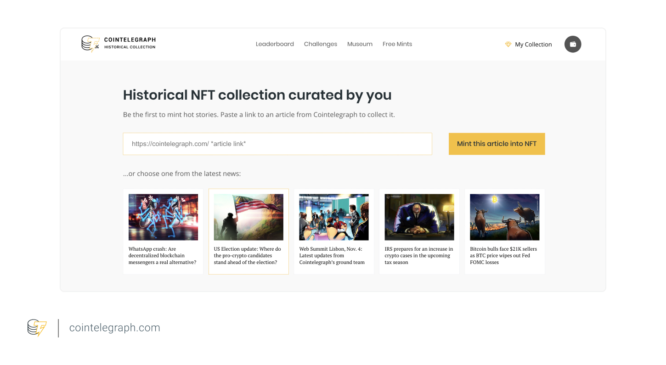The image size is (666, 365).
Task: Click Mint this article into NFT button
Action: (x=497, y=144)
